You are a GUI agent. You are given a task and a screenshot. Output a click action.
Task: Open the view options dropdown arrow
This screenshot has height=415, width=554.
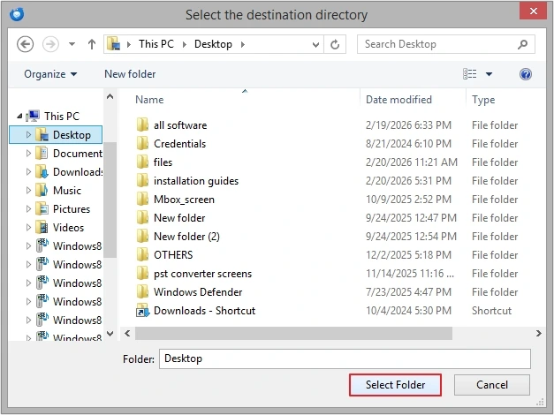pyautogui.click(x=489, y=74)
